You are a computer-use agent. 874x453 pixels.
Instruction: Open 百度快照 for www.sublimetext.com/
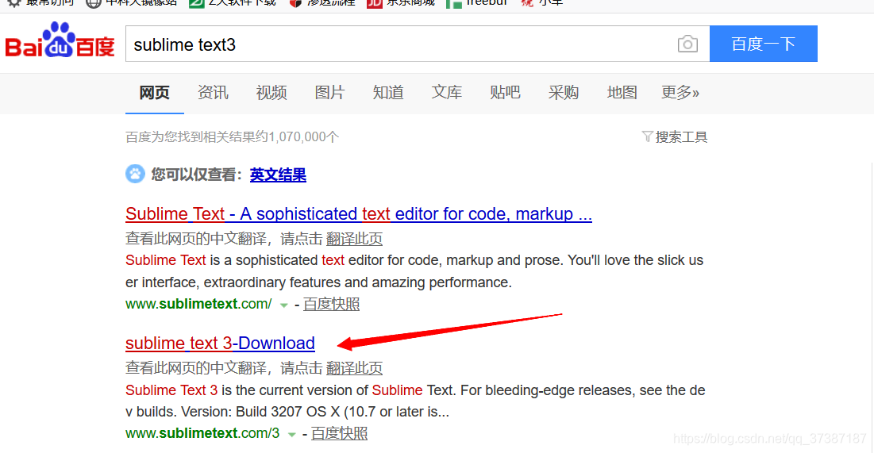pos(332,304)
